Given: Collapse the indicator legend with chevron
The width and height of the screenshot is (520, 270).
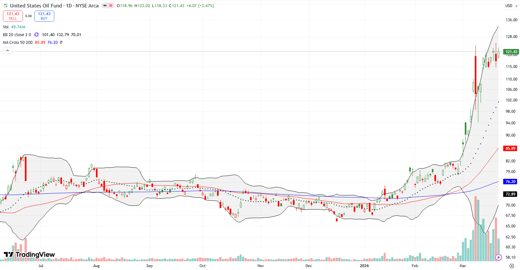Looking at the screenshot, I should [7, 50].
